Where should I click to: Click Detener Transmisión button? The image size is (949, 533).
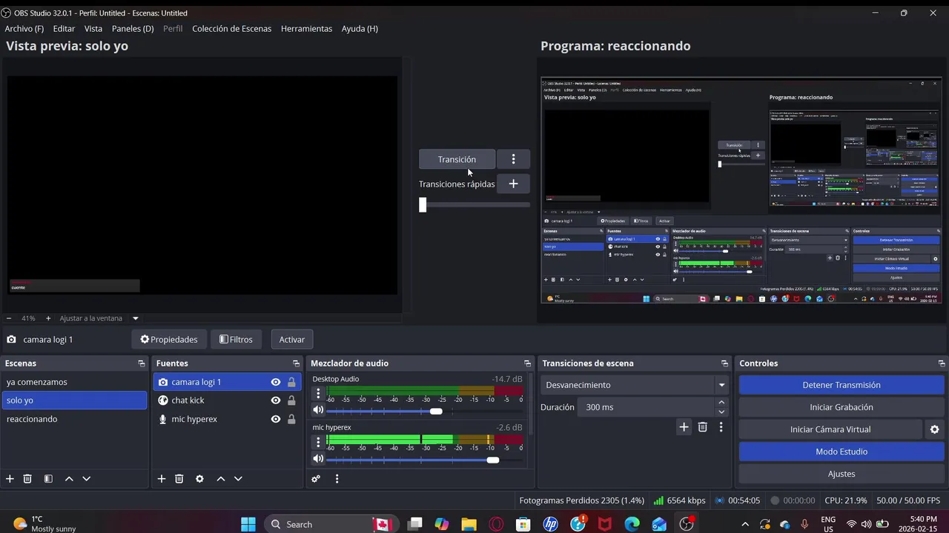841,385
